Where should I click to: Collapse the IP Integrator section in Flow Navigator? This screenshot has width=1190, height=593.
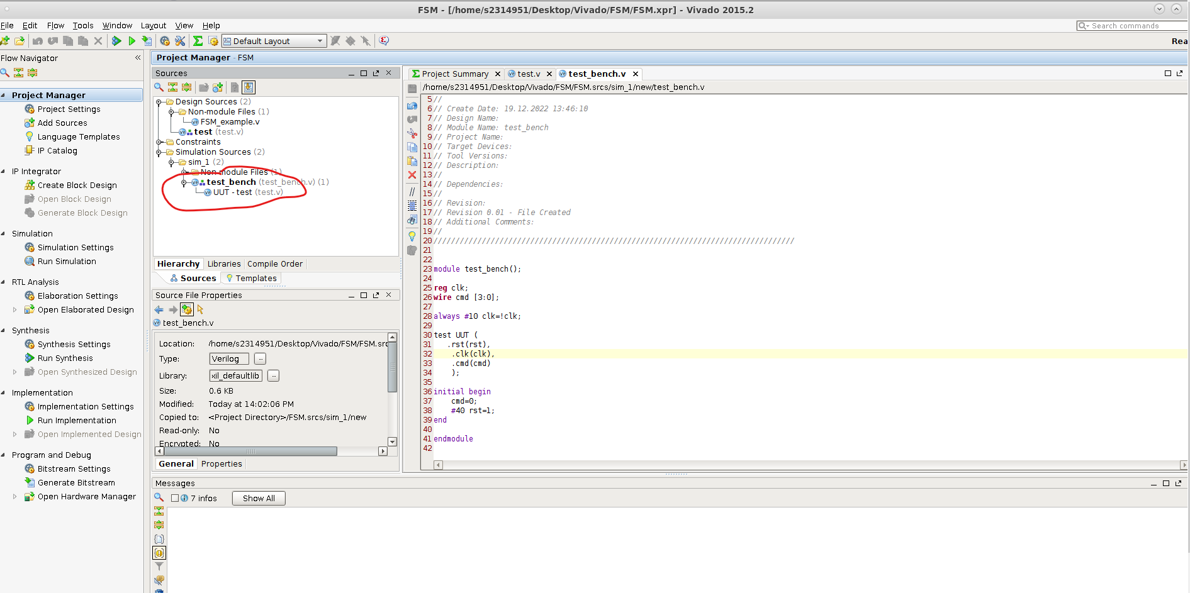click(4, 171)
